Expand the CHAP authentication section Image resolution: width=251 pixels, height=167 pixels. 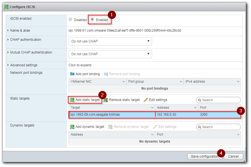point(8,39)
